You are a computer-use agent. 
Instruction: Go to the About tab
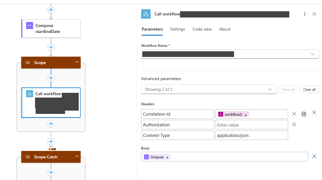(x=225, y=29)
